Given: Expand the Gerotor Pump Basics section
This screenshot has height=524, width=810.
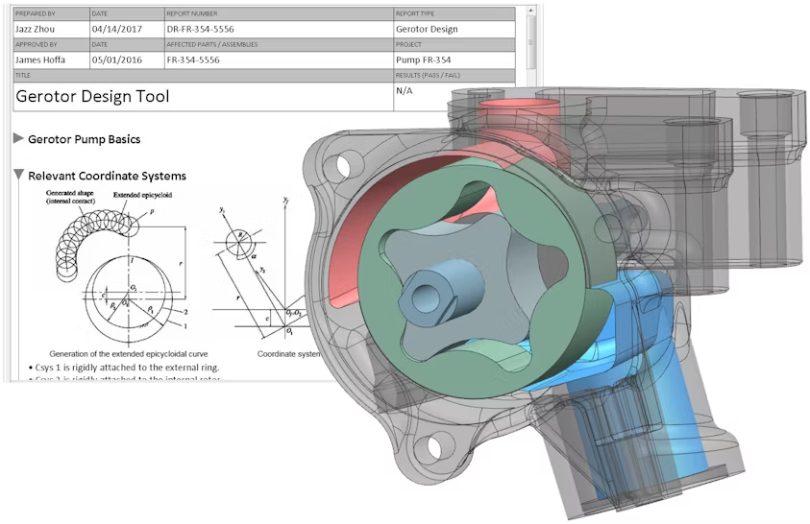Looking at the screenshot, I should coord(18,139).
